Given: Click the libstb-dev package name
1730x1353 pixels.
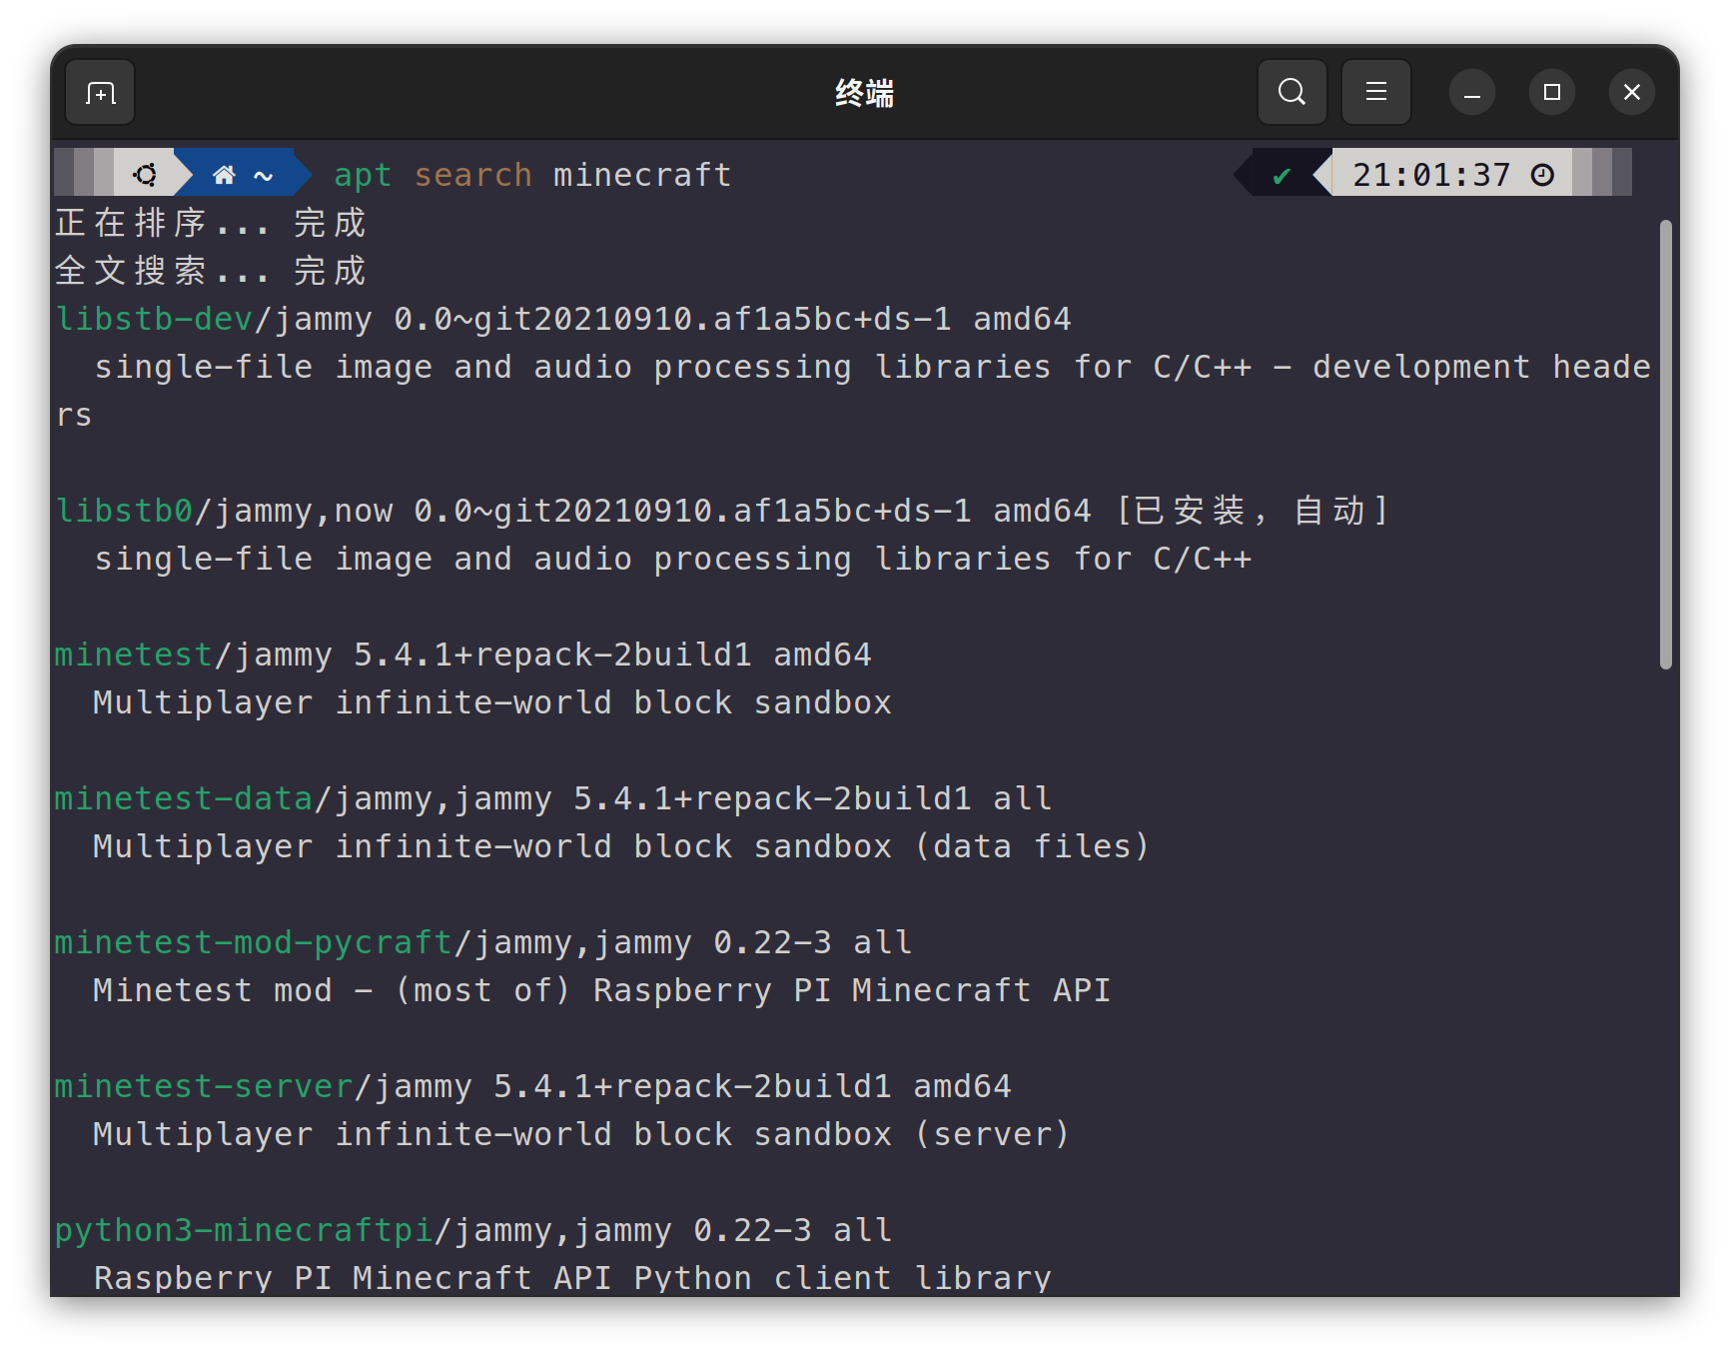Looking at the screenshot, I should tap(154, 319).
